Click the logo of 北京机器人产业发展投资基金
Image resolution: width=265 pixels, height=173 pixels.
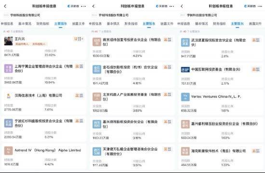coord(97,97)
